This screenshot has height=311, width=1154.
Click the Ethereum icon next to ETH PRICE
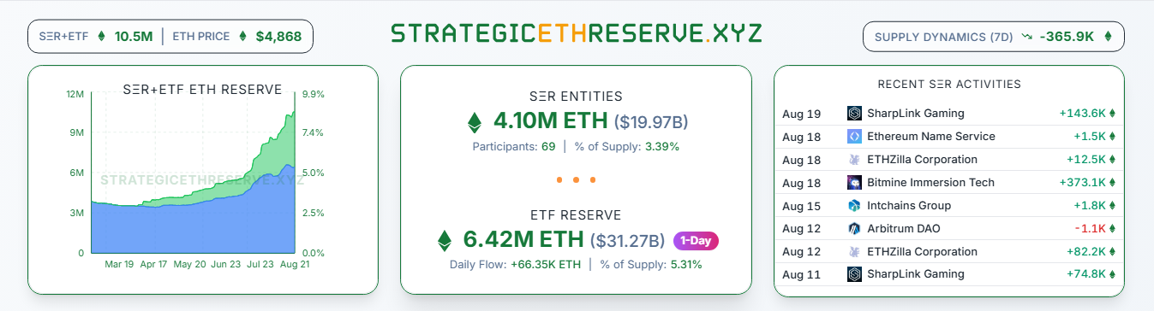coord(242,37)
